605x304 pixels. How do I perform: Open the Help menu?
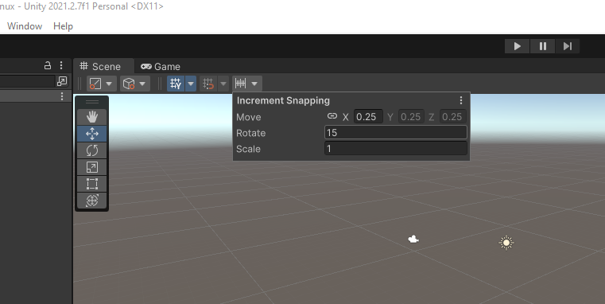pyautogui.click(x=63, y=26)
